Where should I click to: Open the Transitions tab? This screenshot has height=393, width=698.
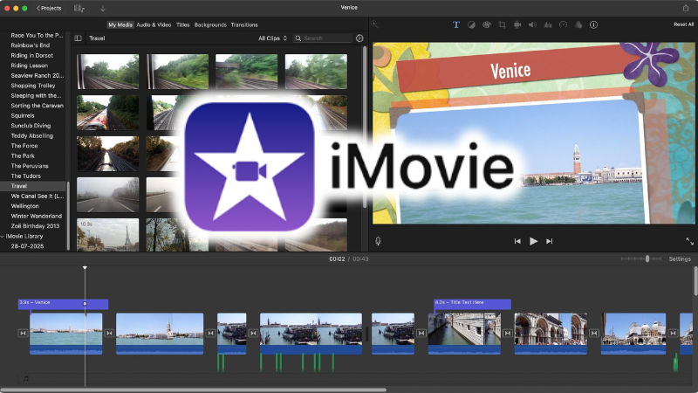[244, 24]
